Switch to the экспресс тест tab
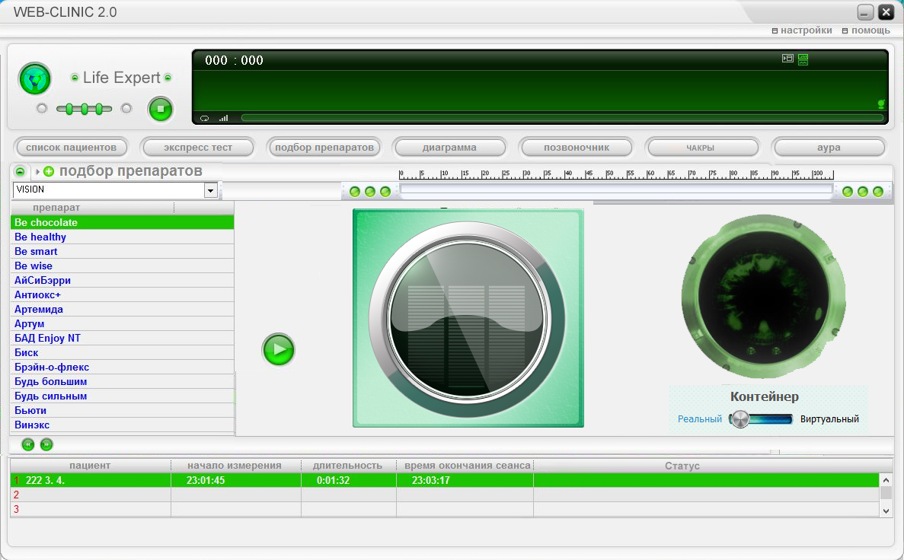 (x=198, y=148)
